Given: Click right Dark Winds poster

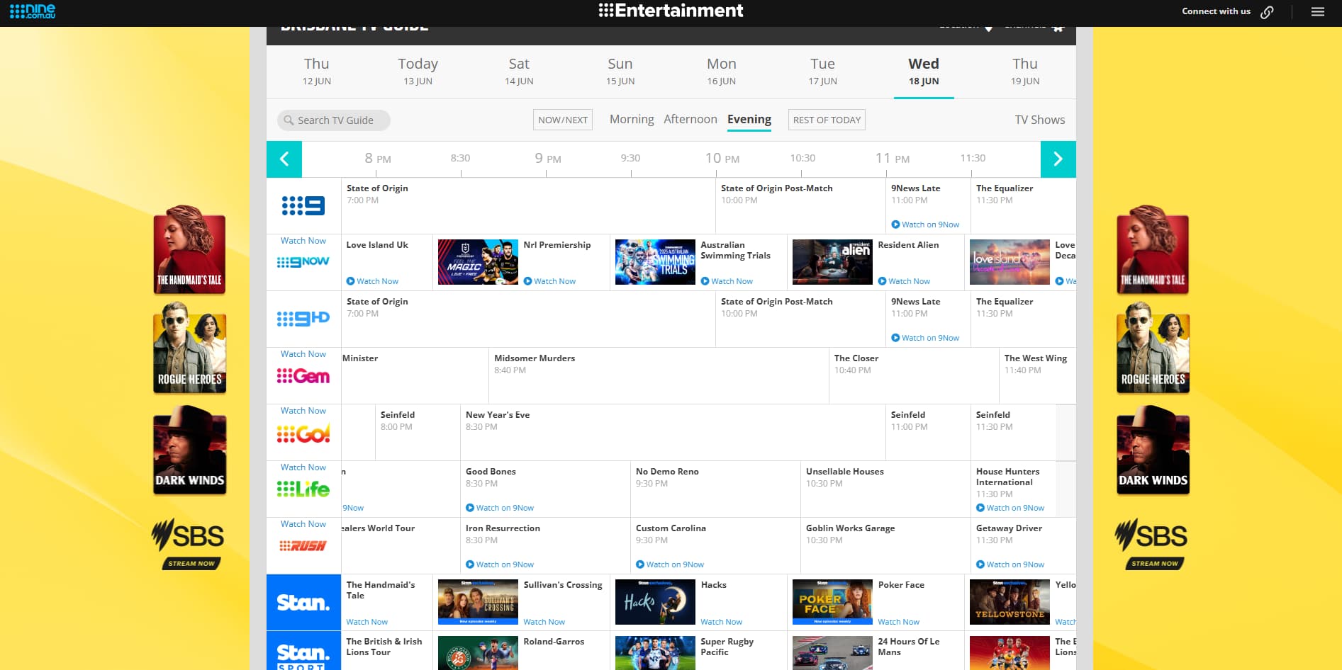Looking at the screenshot, I should 1153,450.
